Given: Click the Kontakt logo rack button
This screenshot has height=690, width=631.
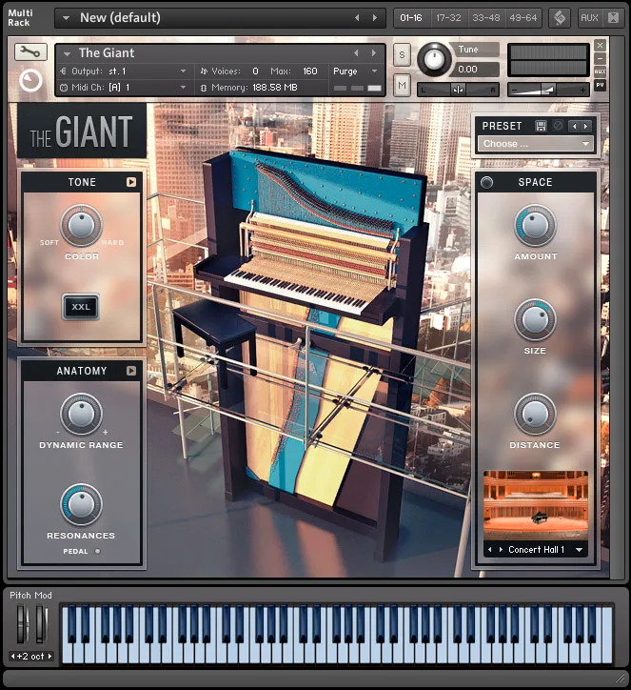Looking at the screenshot, I should (x=560, y=17).
